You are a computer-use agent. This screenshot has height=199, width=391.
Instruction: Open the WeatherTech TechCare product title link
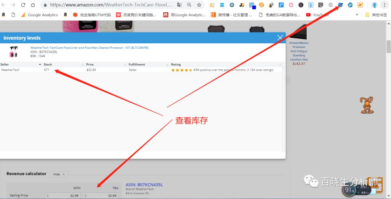tap(89, 48)
